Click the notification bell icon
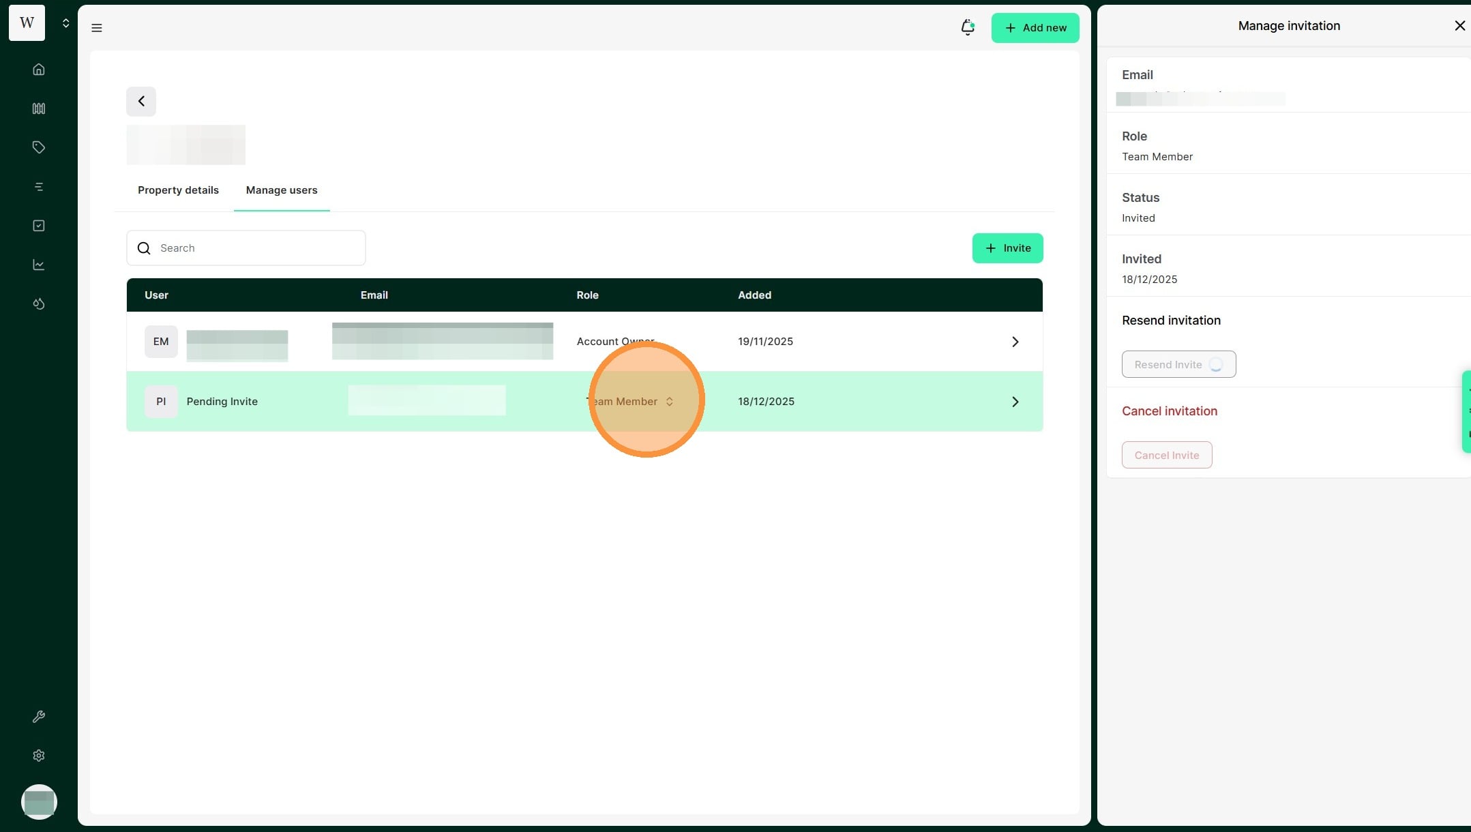Viewport: 1471px width, 832px height. click(967, 27)
